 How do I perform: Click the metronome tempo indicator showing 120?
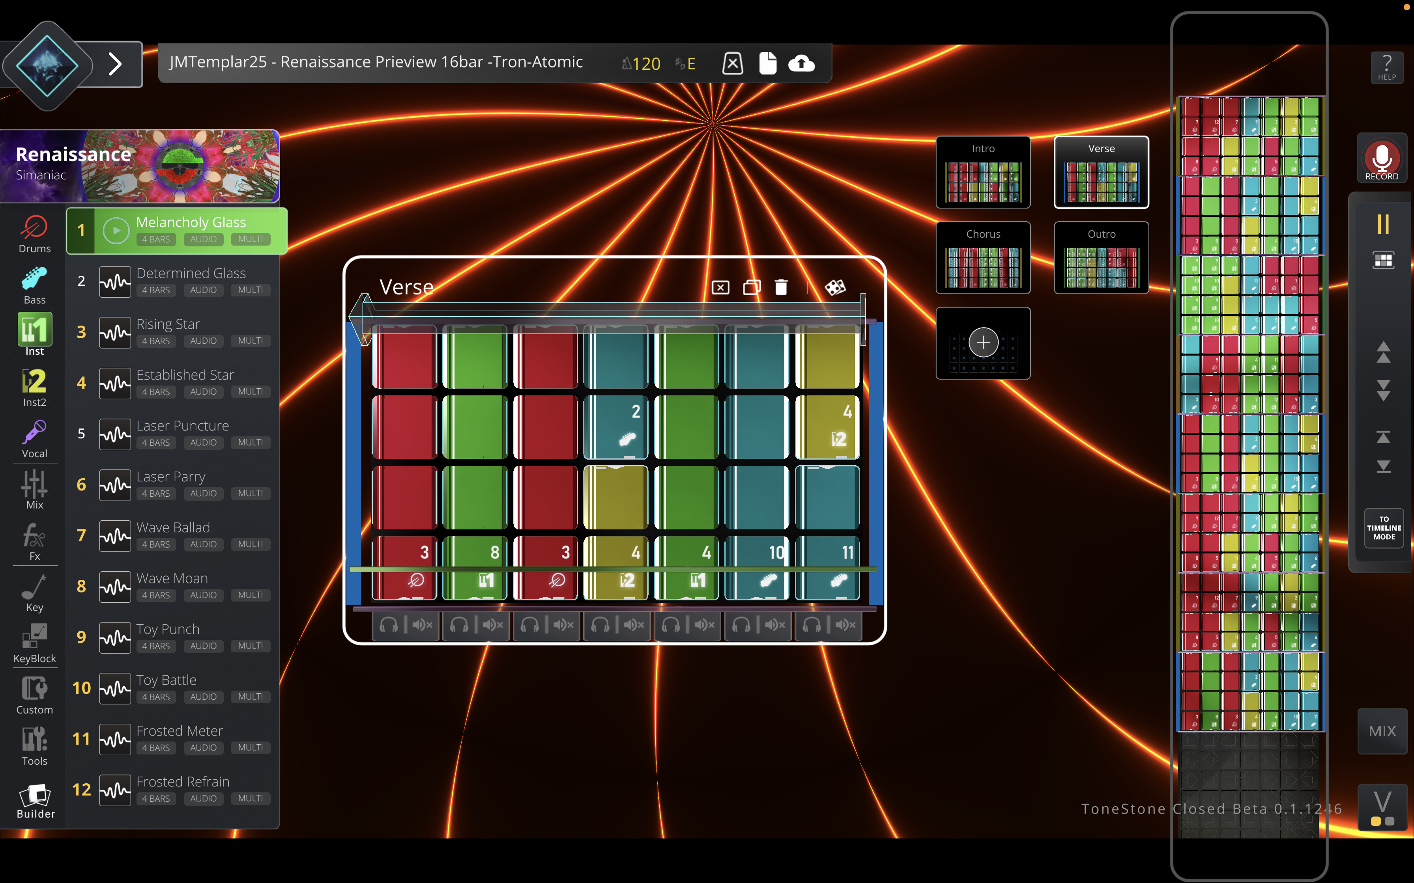(640, 63)
